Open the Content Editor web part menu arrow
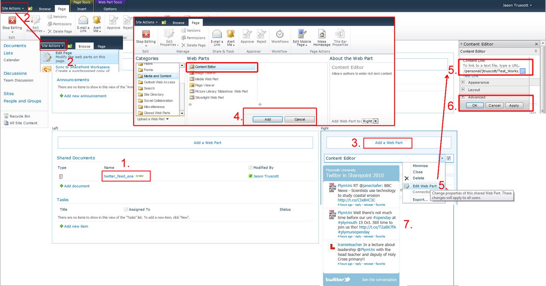The height and width of the screenshot is (286, 546). tap(442, 158)
